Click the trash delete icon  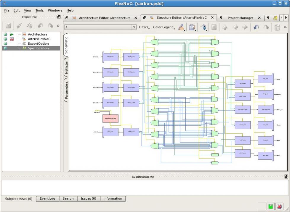pos(277,27)
